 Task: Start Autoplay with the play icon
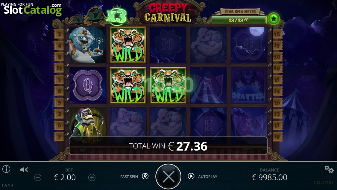(191, 176)
